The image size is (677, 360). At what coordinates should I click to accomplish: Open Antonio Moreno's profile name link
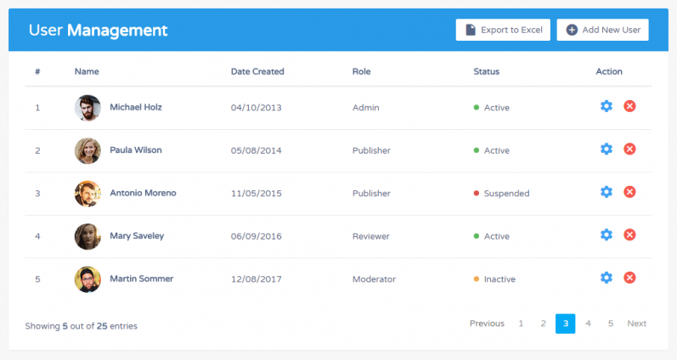tap(143, 193)
